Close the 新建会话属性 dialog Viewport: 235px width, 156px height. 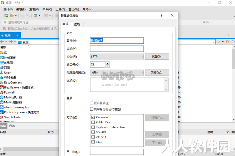[x=172, y=16]
